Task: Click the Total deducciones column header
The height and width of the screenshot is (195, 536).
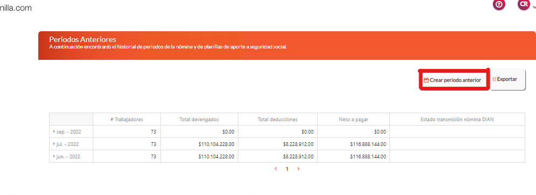Action: (278, 119)
